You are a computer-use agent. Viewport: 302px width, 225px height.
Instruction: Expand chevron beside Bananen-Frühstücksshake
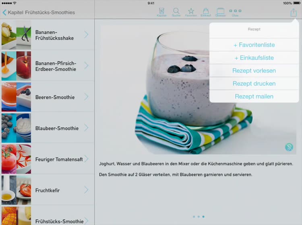(86, 35)
